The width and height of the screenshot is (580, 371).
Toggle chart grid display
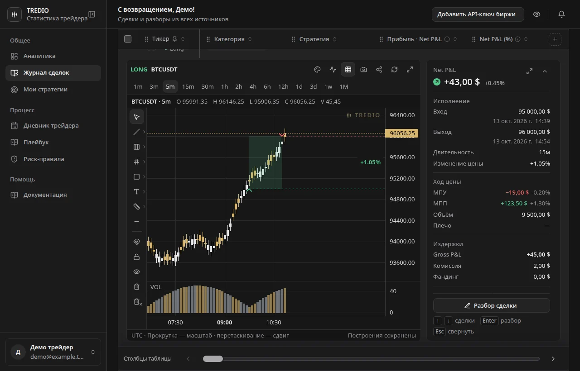[x=348, y=70]
